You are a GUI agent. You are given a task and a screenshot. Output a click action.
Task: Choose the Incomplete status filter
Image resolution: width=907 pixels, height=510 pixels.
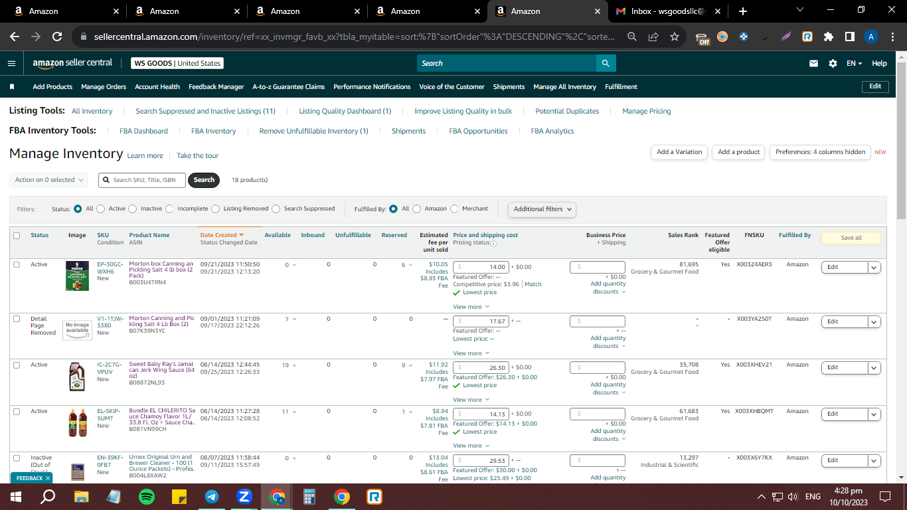point(170,209)
